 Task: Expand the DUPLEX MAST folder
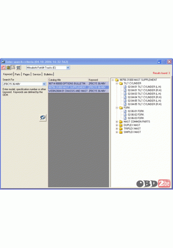point(117,125)
